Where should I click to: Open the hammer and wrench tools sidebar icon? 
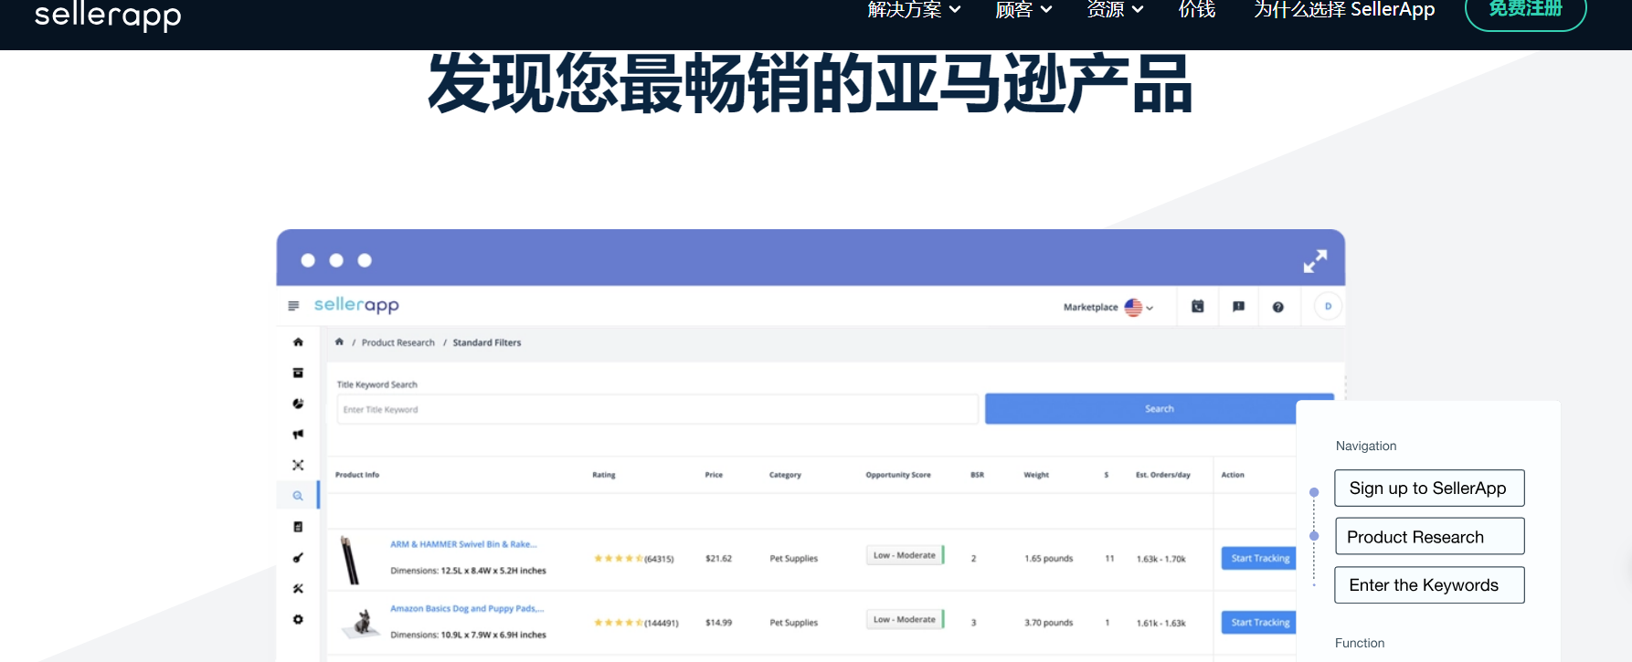[298, 589]
